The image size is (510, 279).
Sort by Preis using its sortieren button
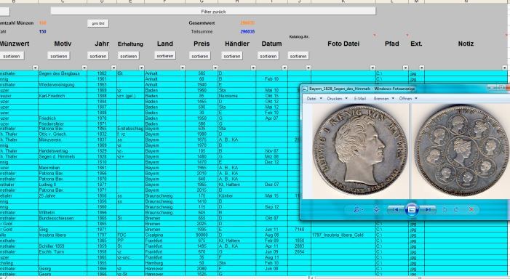pos(199,56)
